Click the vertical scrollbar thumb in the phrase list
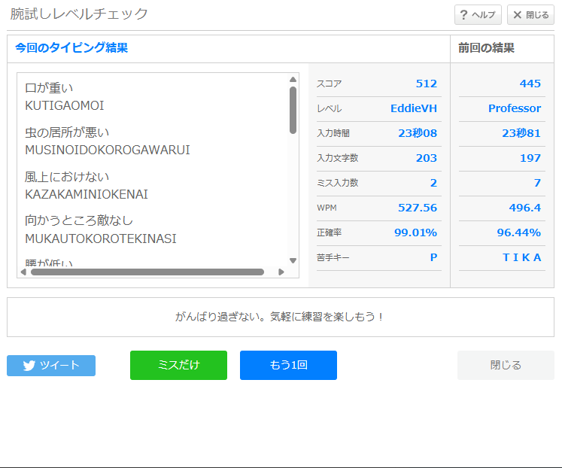Image resolution: width=562 pixels, height=468 pixels. pos(293,110)
